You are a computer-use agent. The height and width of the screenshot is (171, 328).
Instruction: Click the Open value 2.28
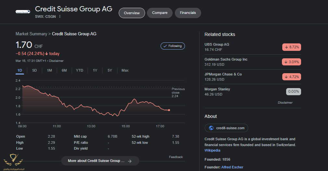tap(52, 136)
